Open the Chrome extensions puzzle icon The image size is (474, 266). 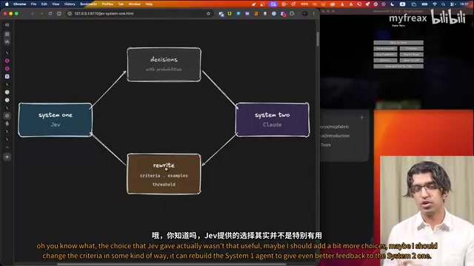292,13
